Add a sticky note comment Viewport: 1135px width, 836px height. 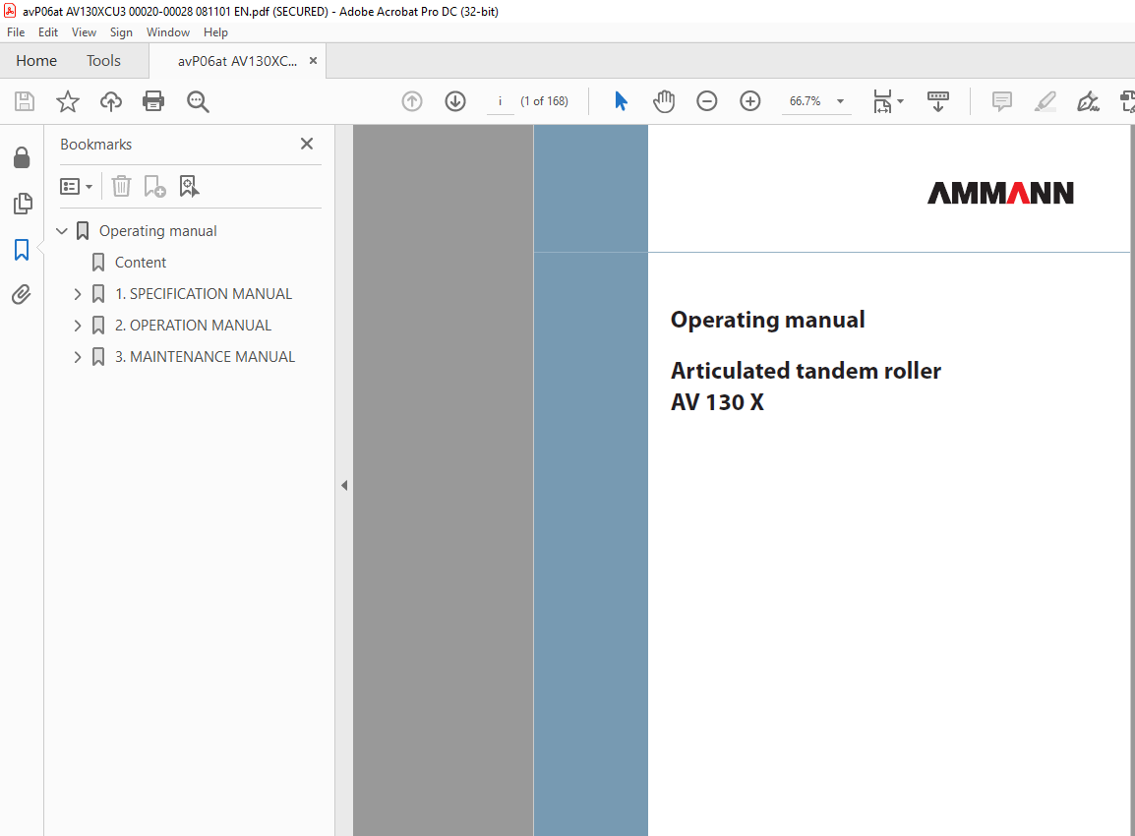pyautogui.click(x=1002, y=101)
